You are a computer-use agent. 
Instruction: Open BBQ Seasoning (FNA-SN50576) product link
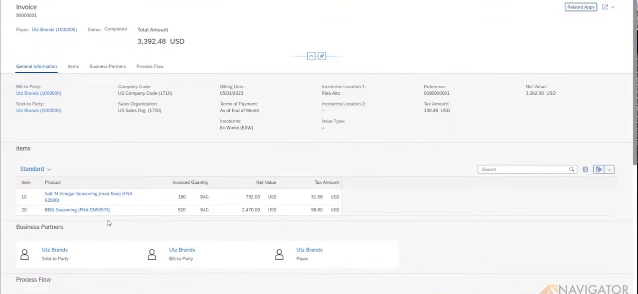(77, 210)
